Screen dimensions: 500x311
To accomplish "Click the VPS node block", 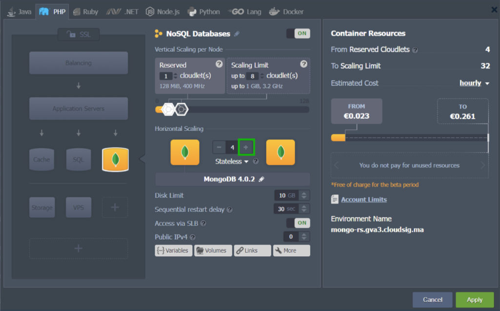I will pyautogui.click(x=79, y=207).
